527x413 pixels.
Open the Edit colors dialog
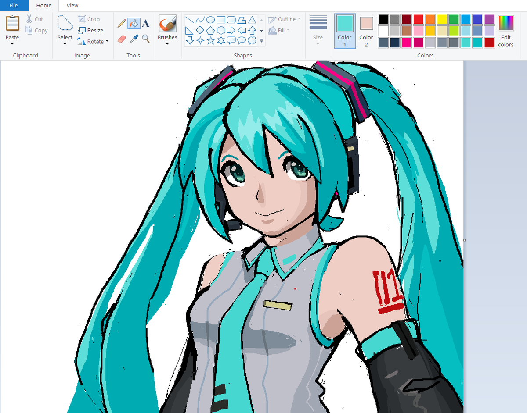click(505, 31)
